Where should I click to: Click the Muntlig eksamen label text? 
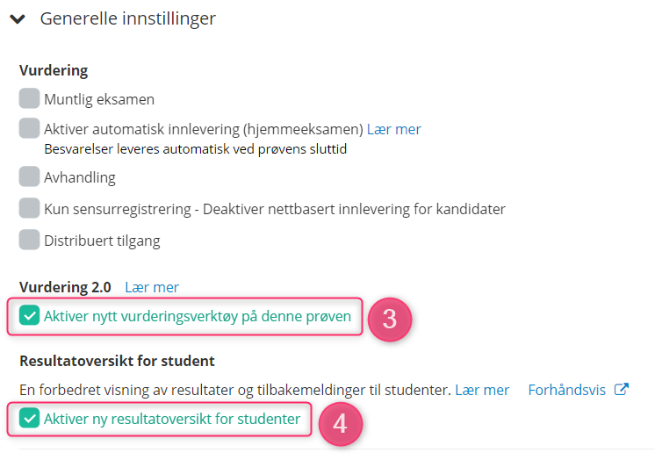[99, 99]
